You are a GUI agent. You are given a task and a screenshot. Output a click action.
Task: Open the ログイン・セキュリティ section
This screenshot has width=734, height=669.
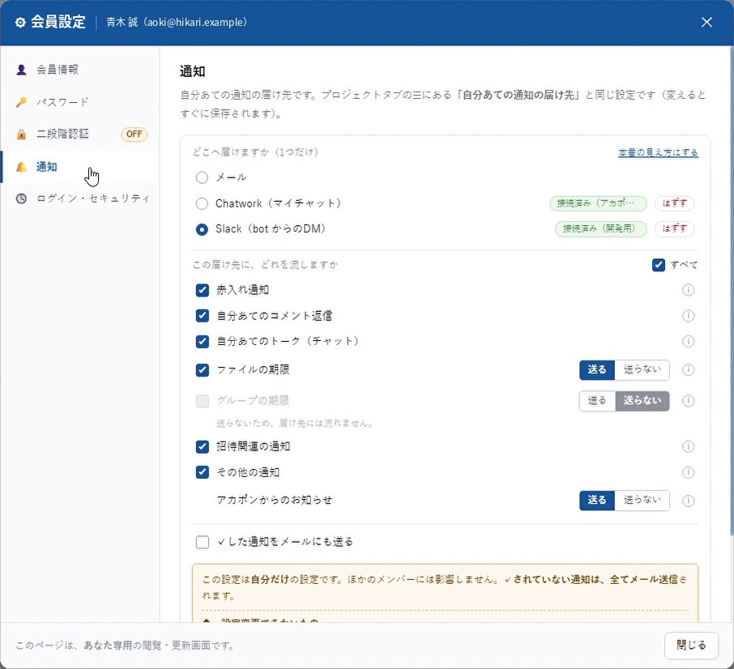pyautogui.click(x=79, y=198)
